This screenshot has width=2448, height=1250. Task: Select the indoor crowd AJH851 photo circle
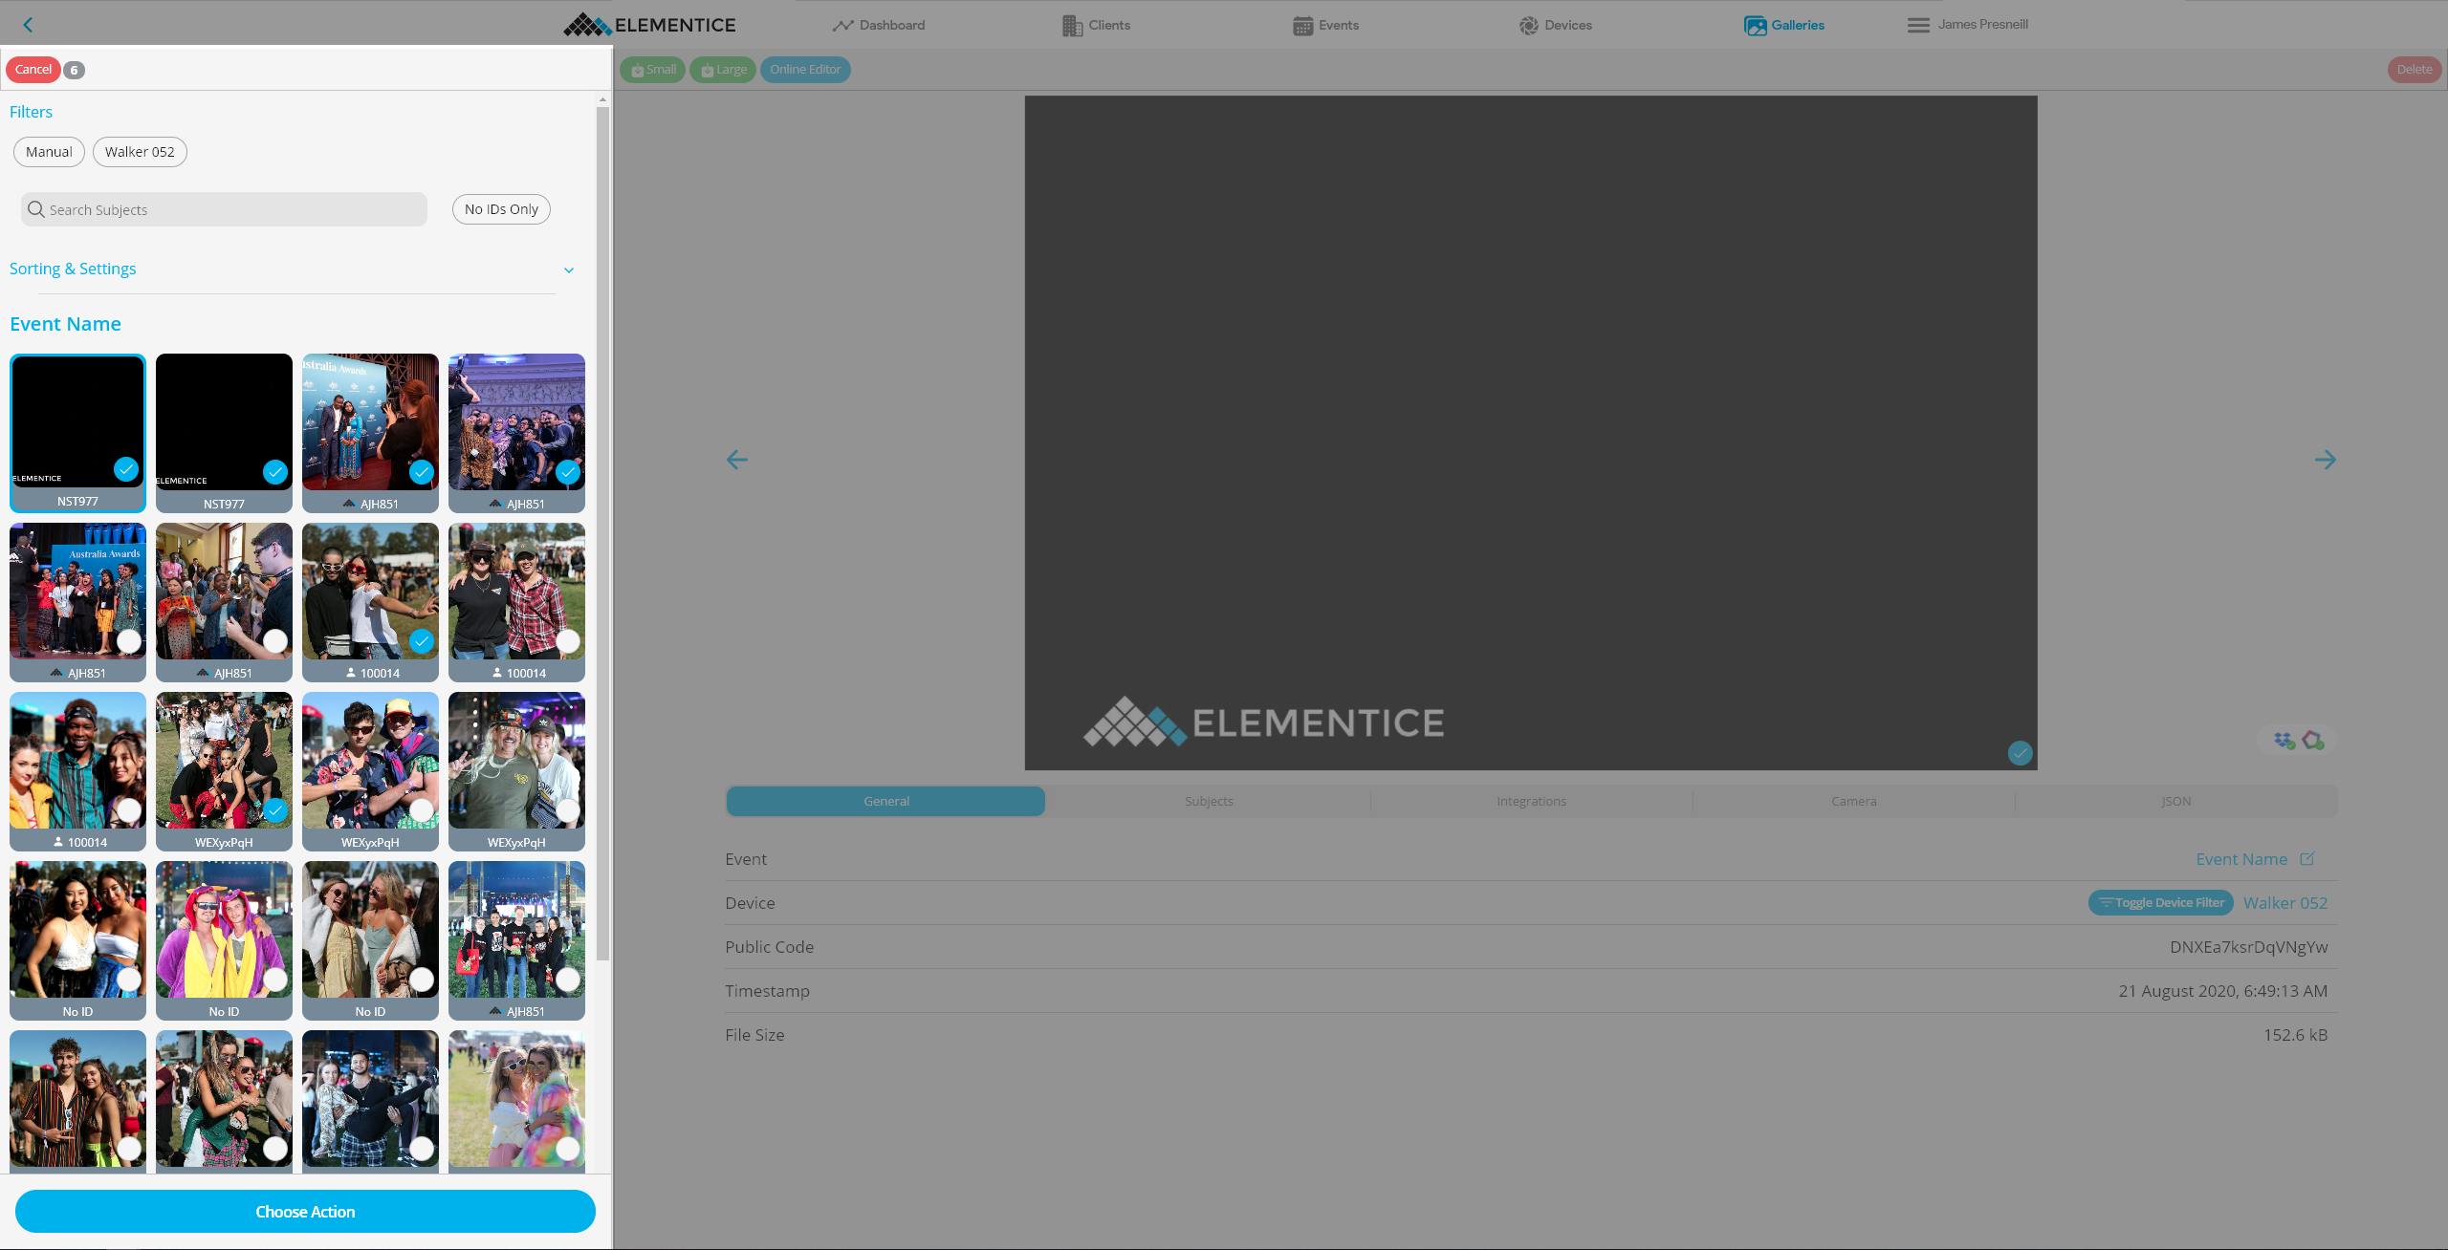(x=275, y=641)
